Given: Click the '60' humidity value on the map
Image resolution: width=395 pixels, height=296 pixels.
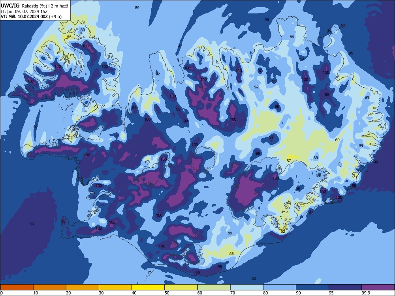Looking at the screenshot, I should click(x=337, y=140).
